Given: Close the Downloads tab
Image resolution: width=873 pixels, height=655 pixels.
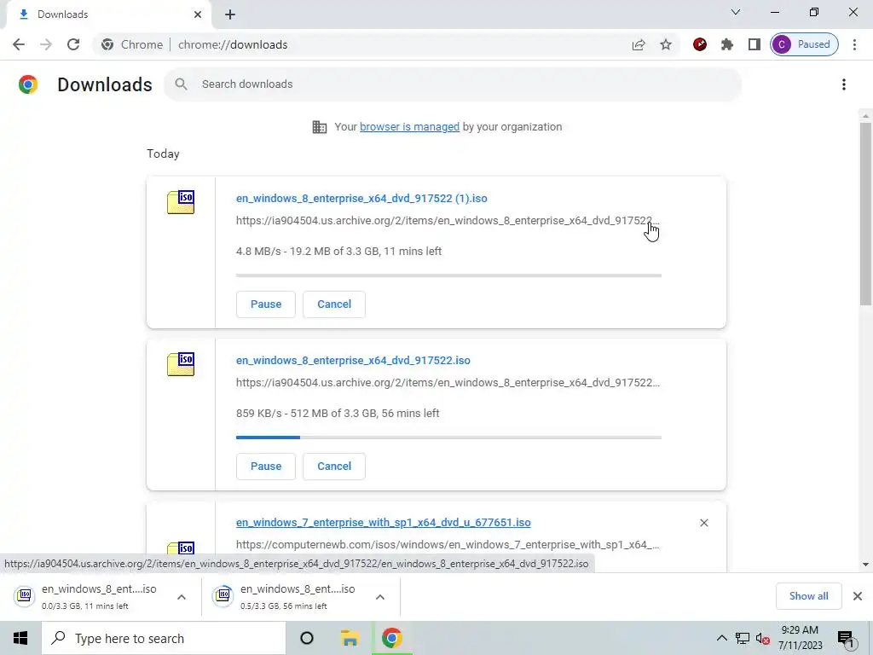Looking at the screenshot, I should tap(198, 14).
